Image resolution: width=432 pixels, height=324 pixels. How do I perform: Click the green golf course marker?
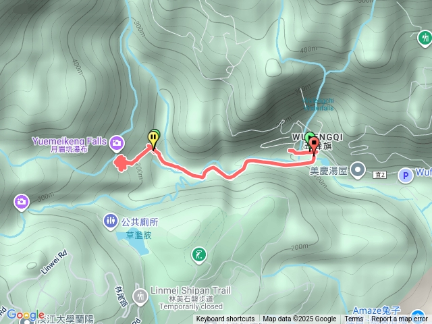(x=199, y=255)
